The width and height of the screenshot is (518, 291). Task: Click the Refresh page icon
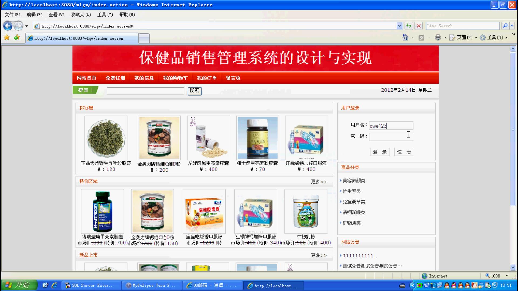click(x=409, y=26)
